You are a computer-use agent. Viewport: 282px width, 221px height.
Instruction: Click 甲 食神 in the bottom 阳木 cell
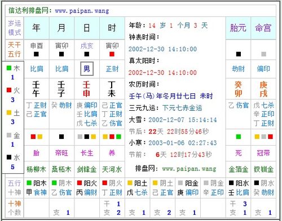pyautogui.click(x=36, y=192)
